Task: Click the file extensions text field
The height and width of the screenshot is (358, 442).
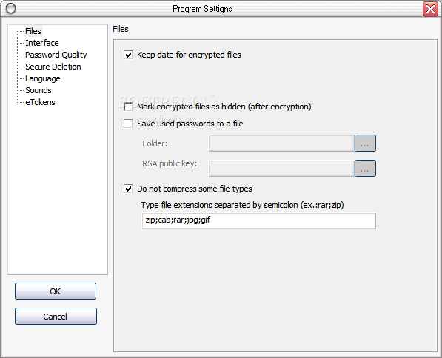Action: [259, 220]
